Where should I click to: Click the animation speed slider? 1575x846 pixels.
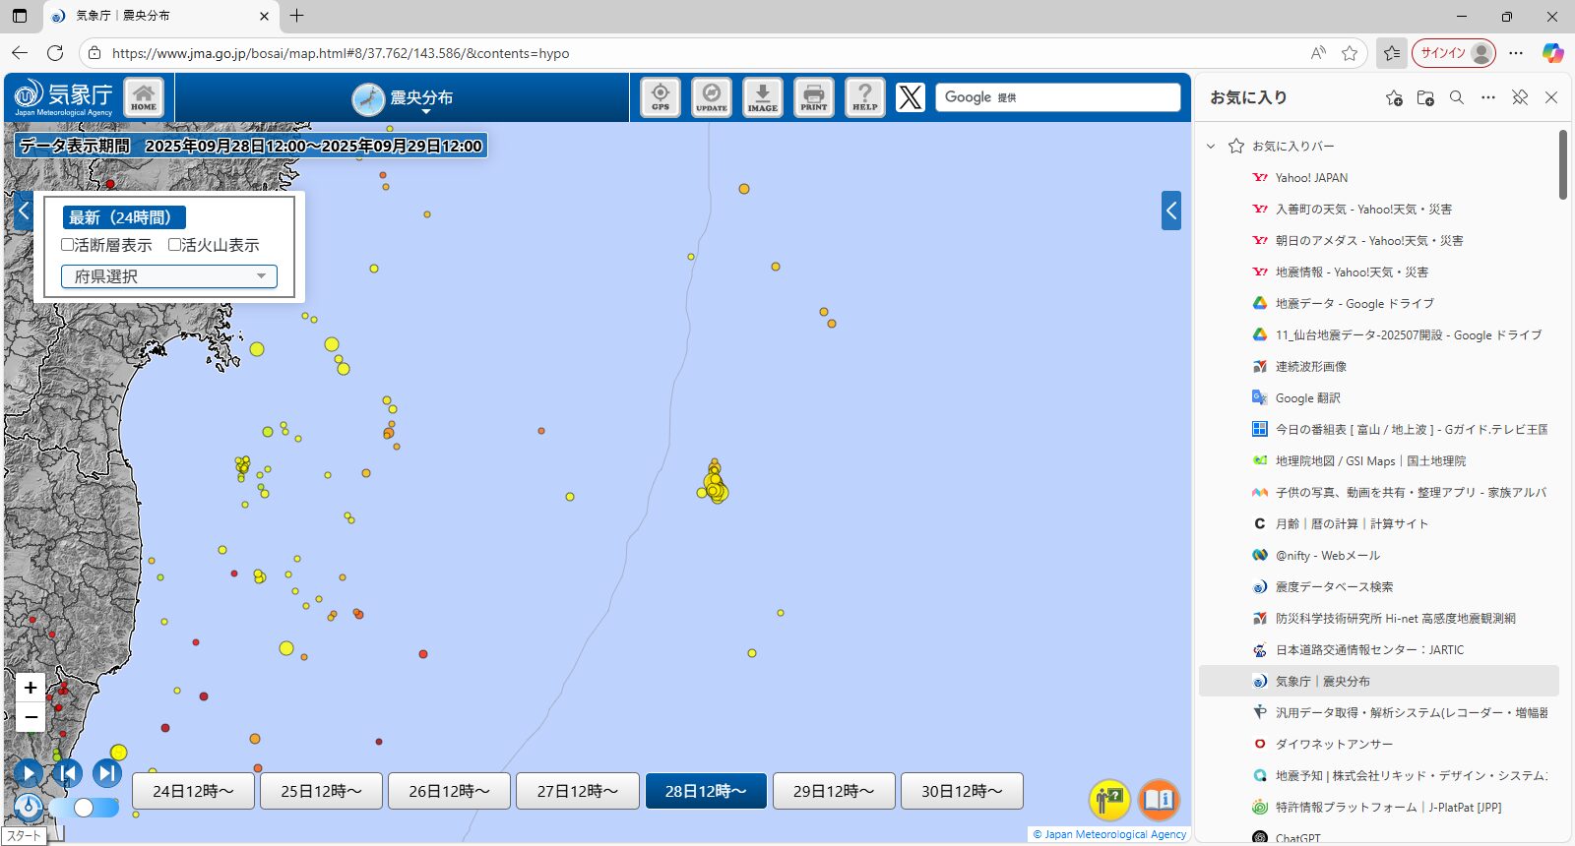click(x=85, y=808)
